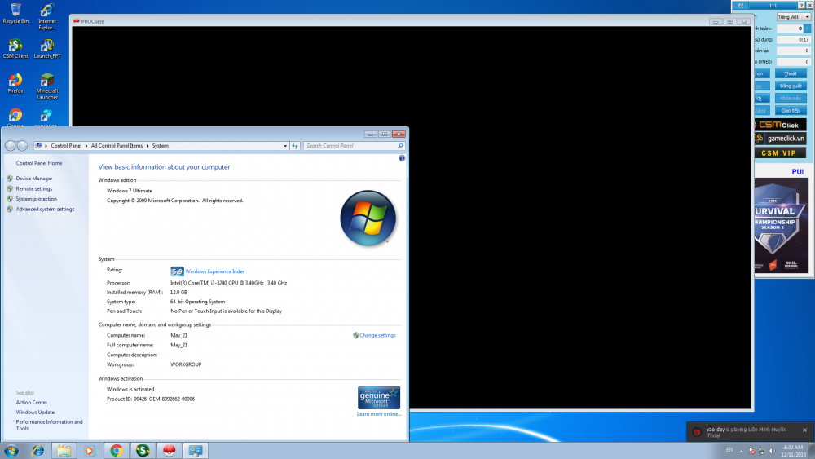This screenshot has width=815, height=459.
Task: Open Advanced system settings link
Action: point(45,210)
